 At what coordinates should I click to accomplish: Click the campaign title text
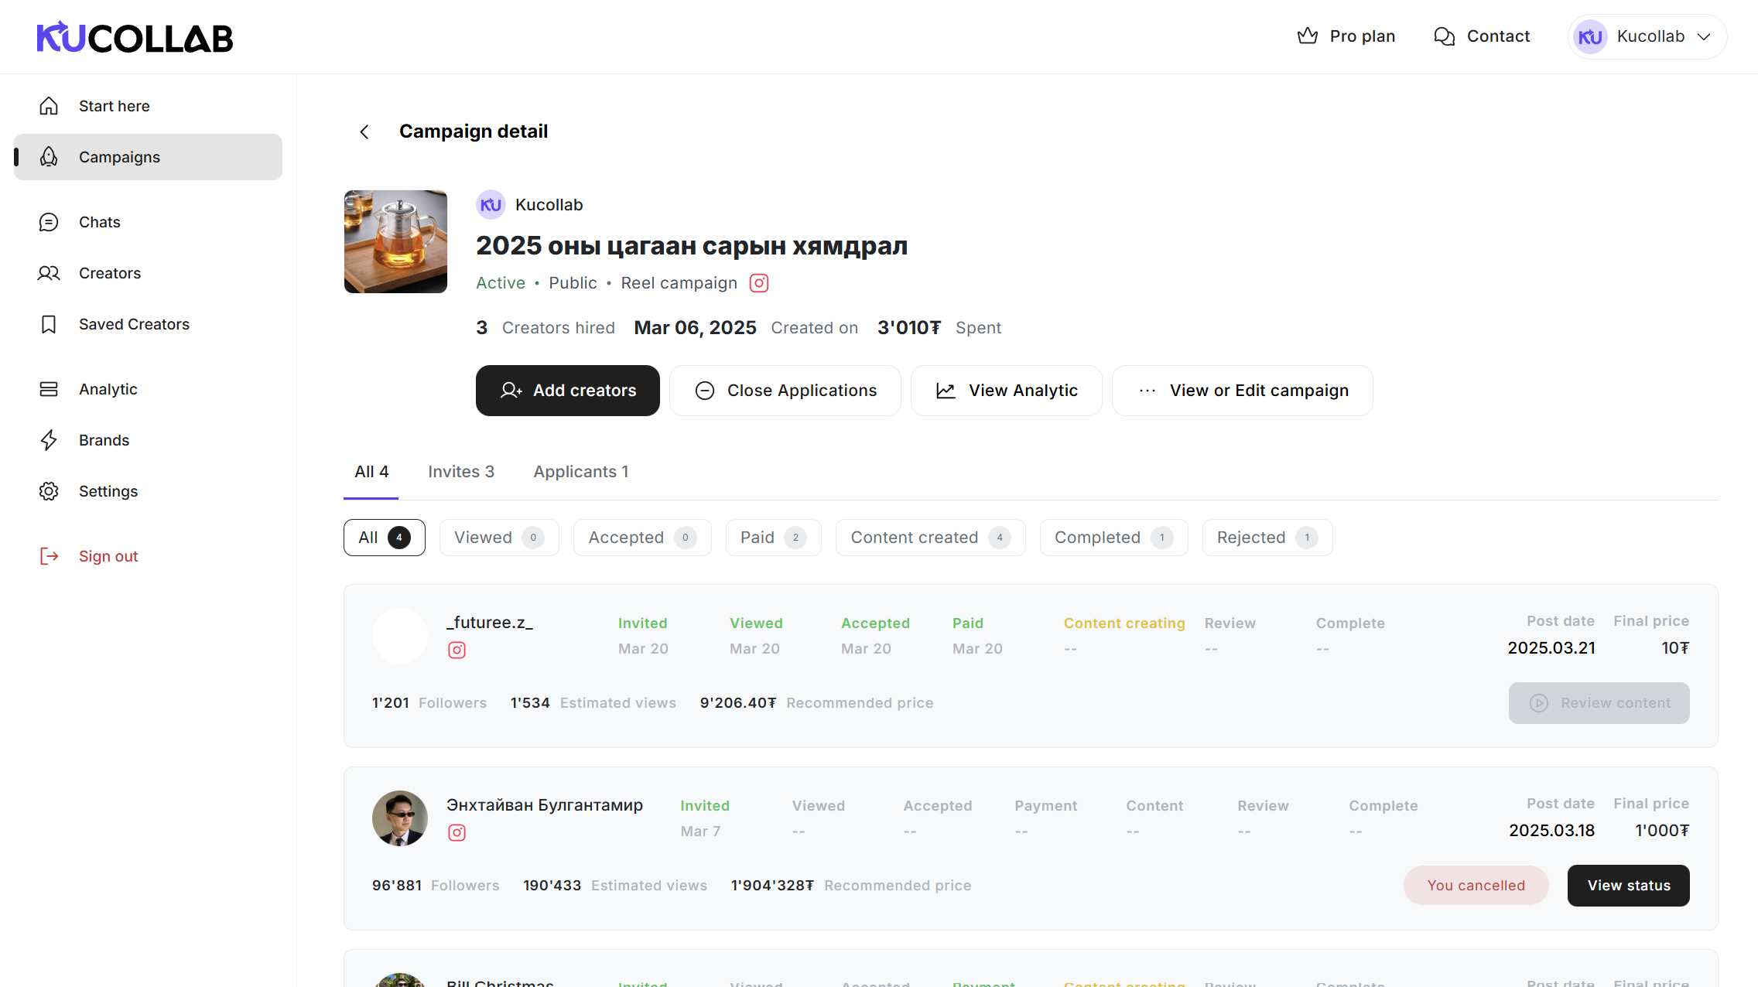click(x=692, y=246)
